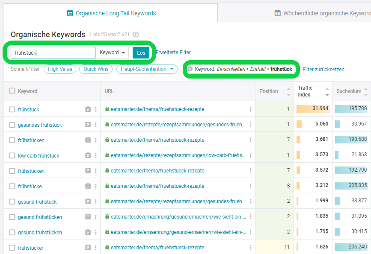Screen dimensions: 371x254
Task: Click the lock icon in low carb frühstück row
Action: 107,155
